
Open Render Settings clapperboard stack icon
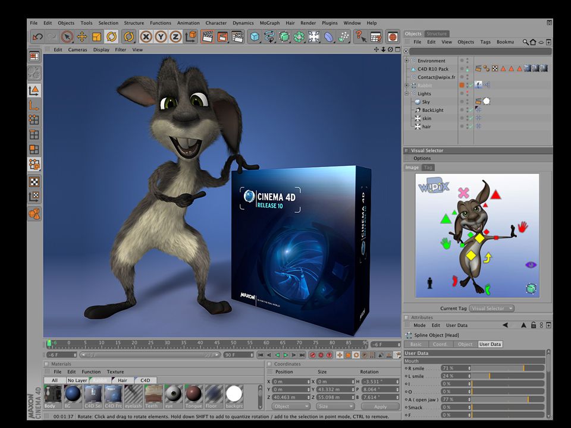[x=237, y=37]
